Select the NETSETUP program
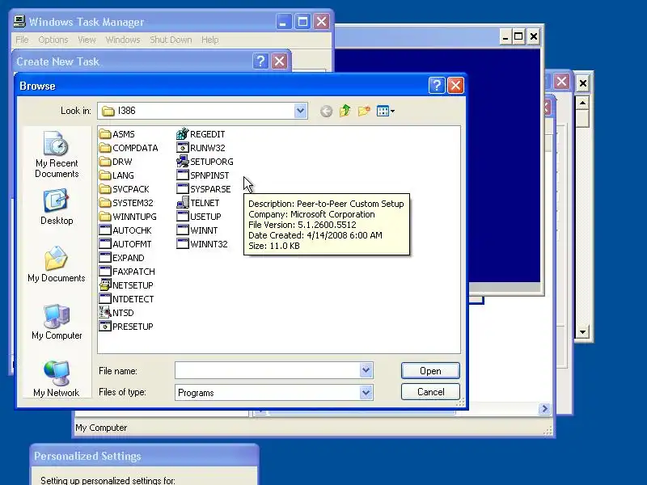The height and width of the screenshot is (485, 647). 126,285
